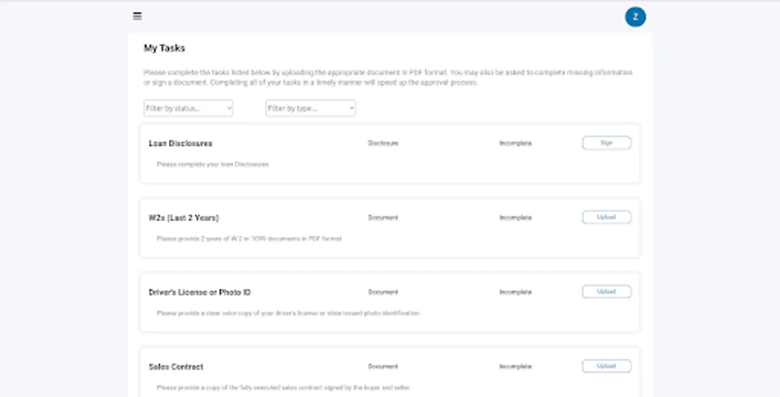Viewport: 780px width, 397px height.
Task: Sign the Loan Disclosures document
Action: pos(606,142)
